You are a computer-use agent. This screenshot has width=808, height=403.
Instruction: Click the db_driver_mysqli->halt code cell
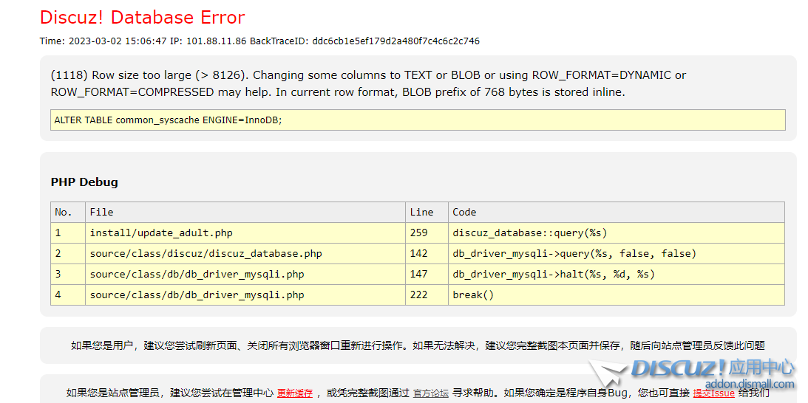[554, 274]
